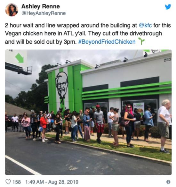
Task: Click the 158 likes count
Action: (x=17, y=182)
